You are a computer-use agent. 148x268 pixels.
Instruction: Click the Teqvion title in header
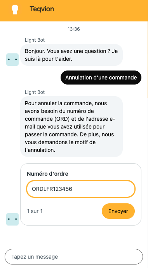click(42, 9)
